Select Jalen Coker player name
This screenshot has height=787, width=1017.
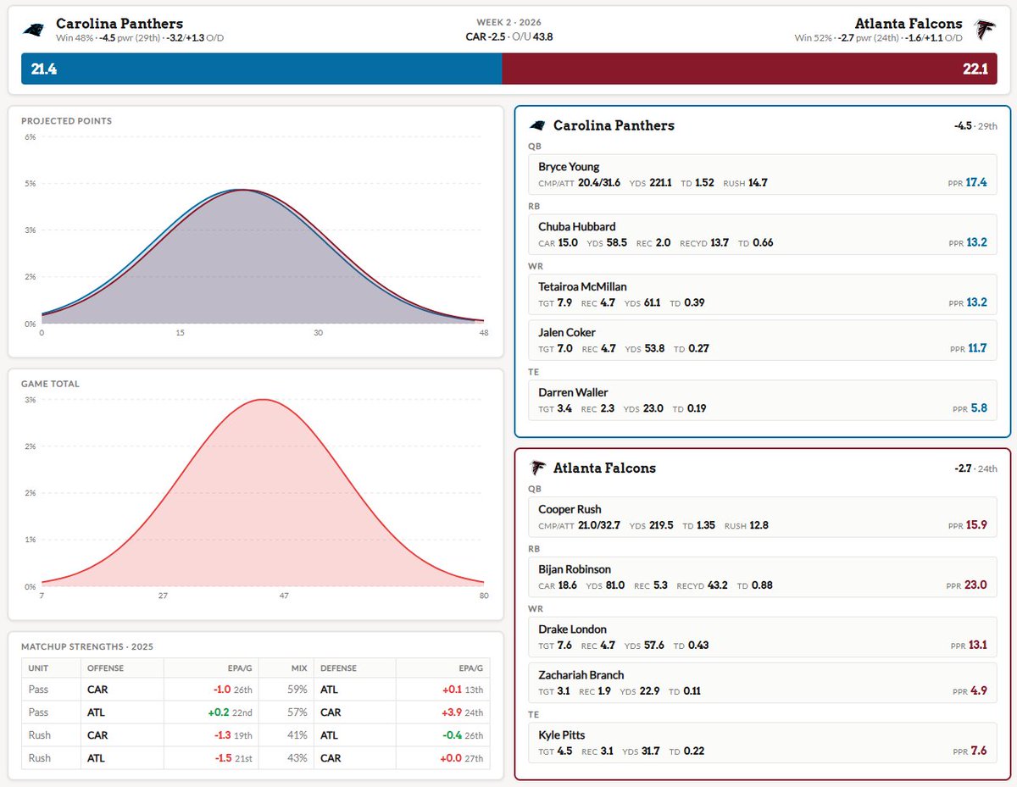567,332
